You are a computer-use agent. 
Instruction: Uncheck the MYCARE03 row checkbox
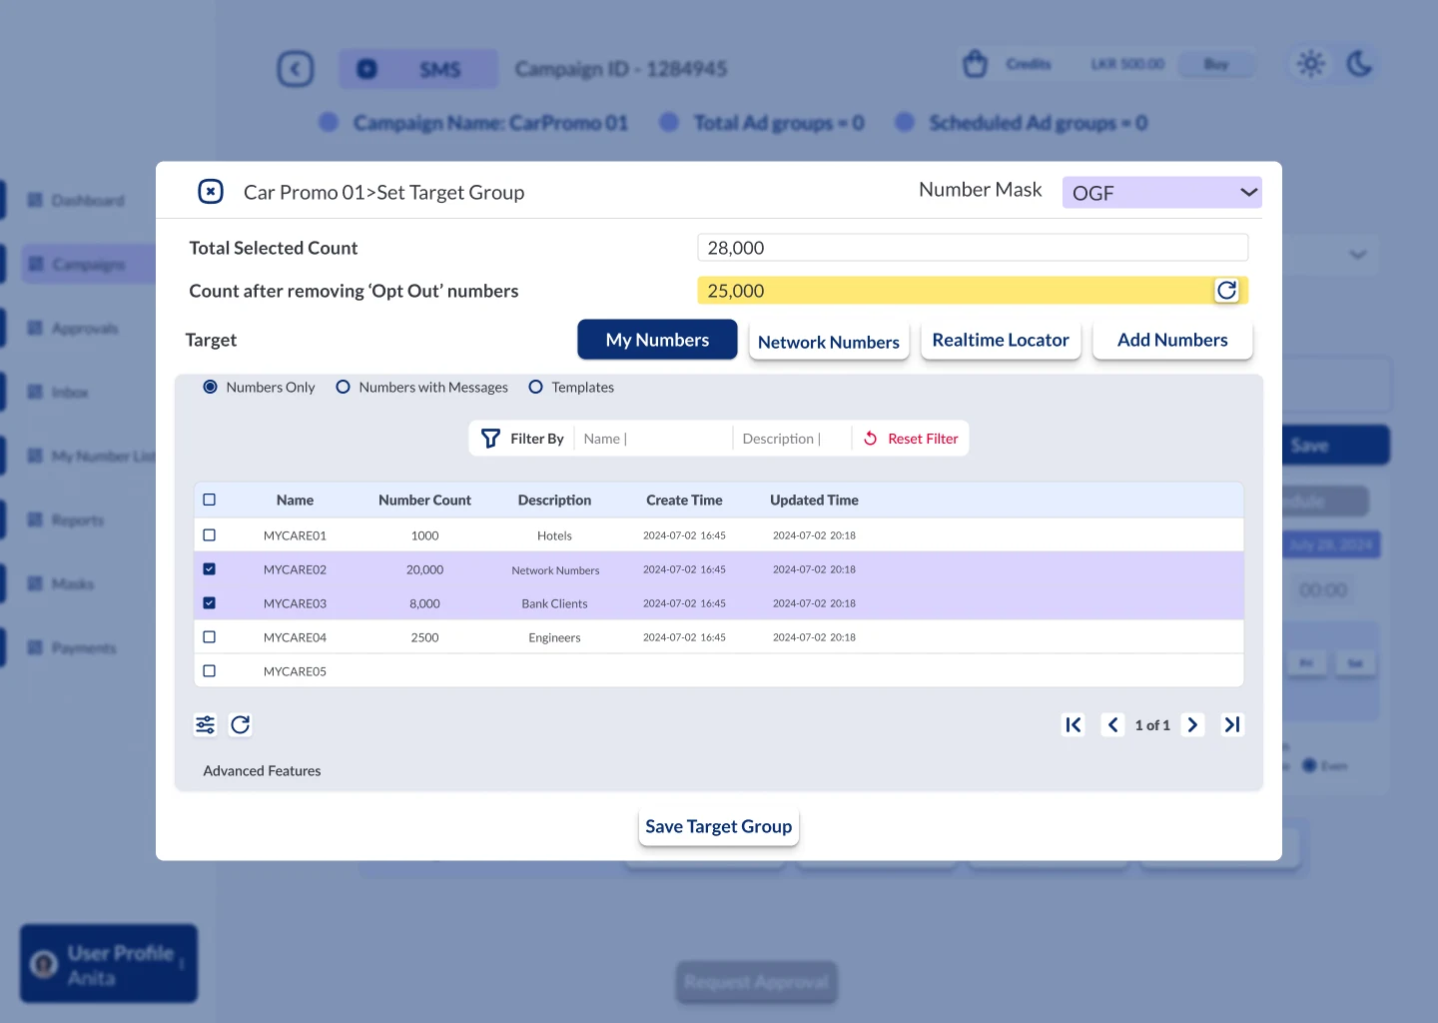(x=210, y=603)
